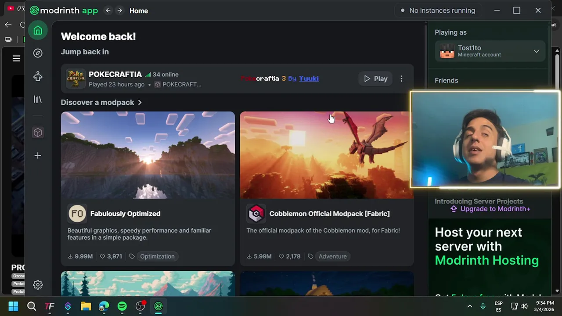Click the Upgrade to Modrinth+ arrow icon
Image resolution: width=562 pixels, height=316 pixels.
(x=454, y=209)
